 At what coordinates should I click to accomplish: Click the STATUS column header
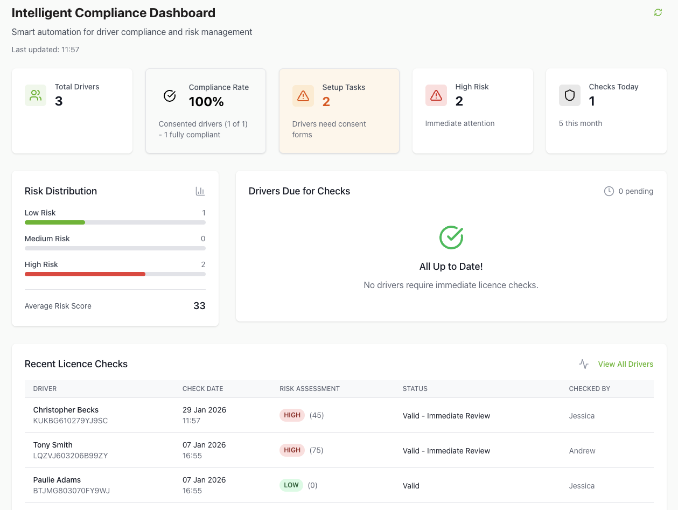point(415,388)
